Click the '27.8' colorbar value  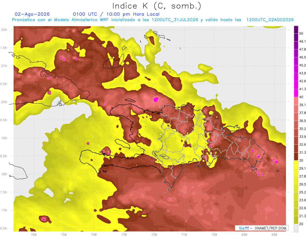tap(303, 176)
